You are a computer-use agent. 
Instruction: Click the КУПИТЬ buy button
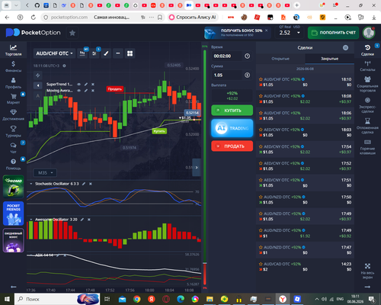coord(232,111)
